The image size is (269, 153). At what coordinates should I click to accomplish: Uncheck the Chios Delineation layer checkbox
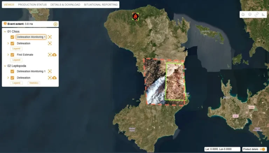point(12,43)
